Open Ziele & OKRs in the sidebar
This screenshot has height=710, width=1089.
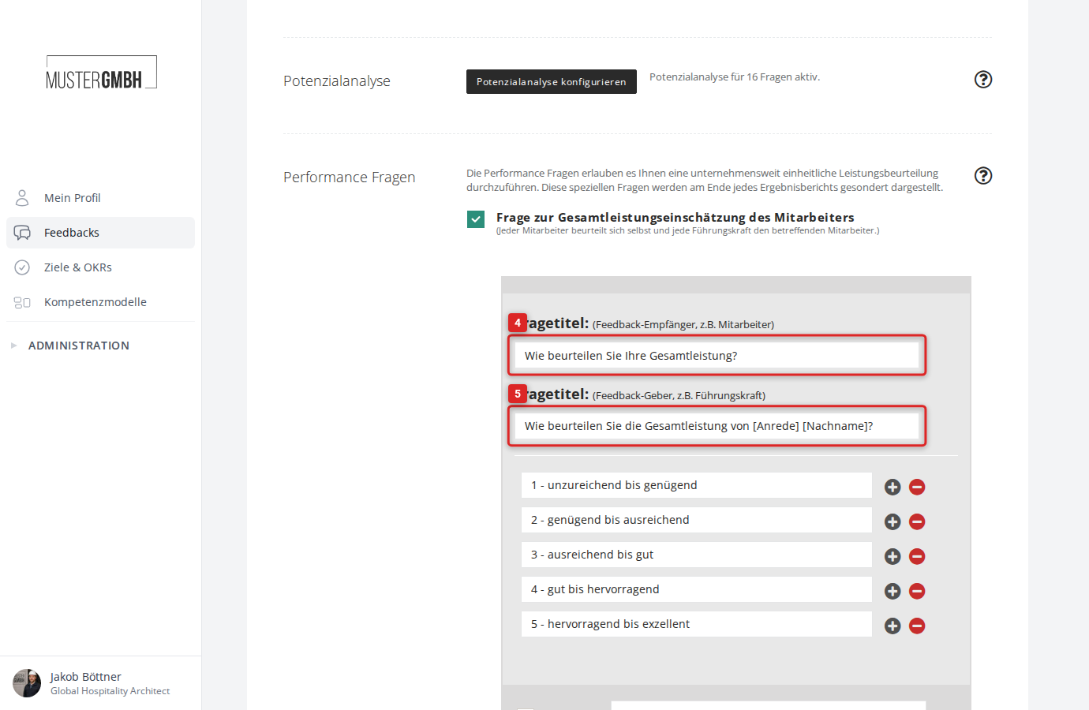(100, 267)
